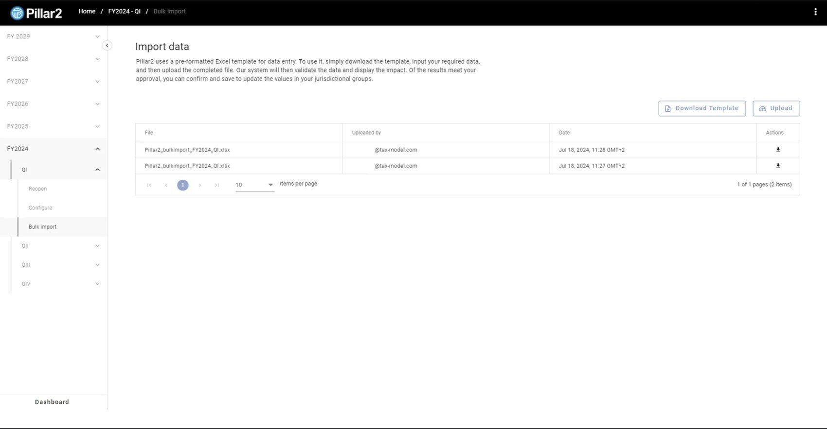Viewport: 827px width, 429px height.
Task: Expand the FY 2029 section
Action: [x=54, y=36]
